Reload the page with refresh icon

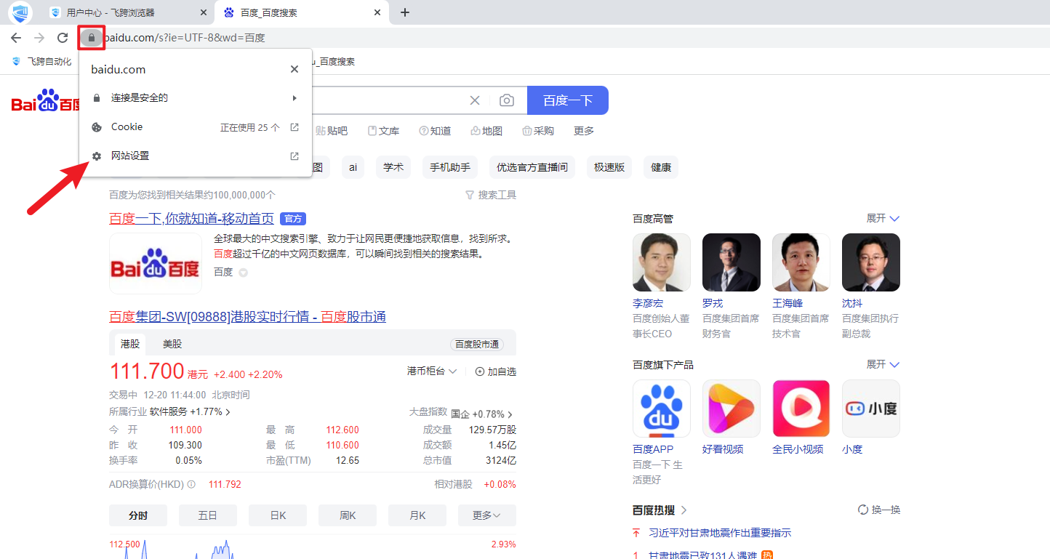63,38
